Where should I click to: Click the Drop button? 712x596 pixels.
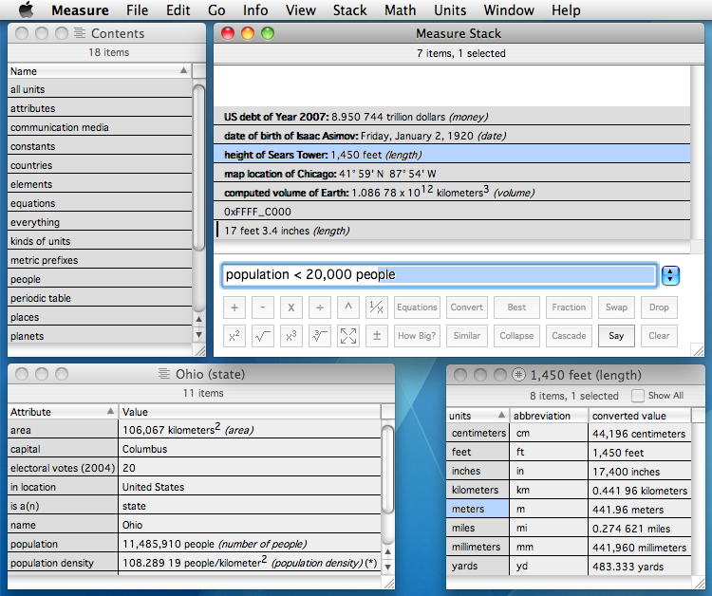659,307
